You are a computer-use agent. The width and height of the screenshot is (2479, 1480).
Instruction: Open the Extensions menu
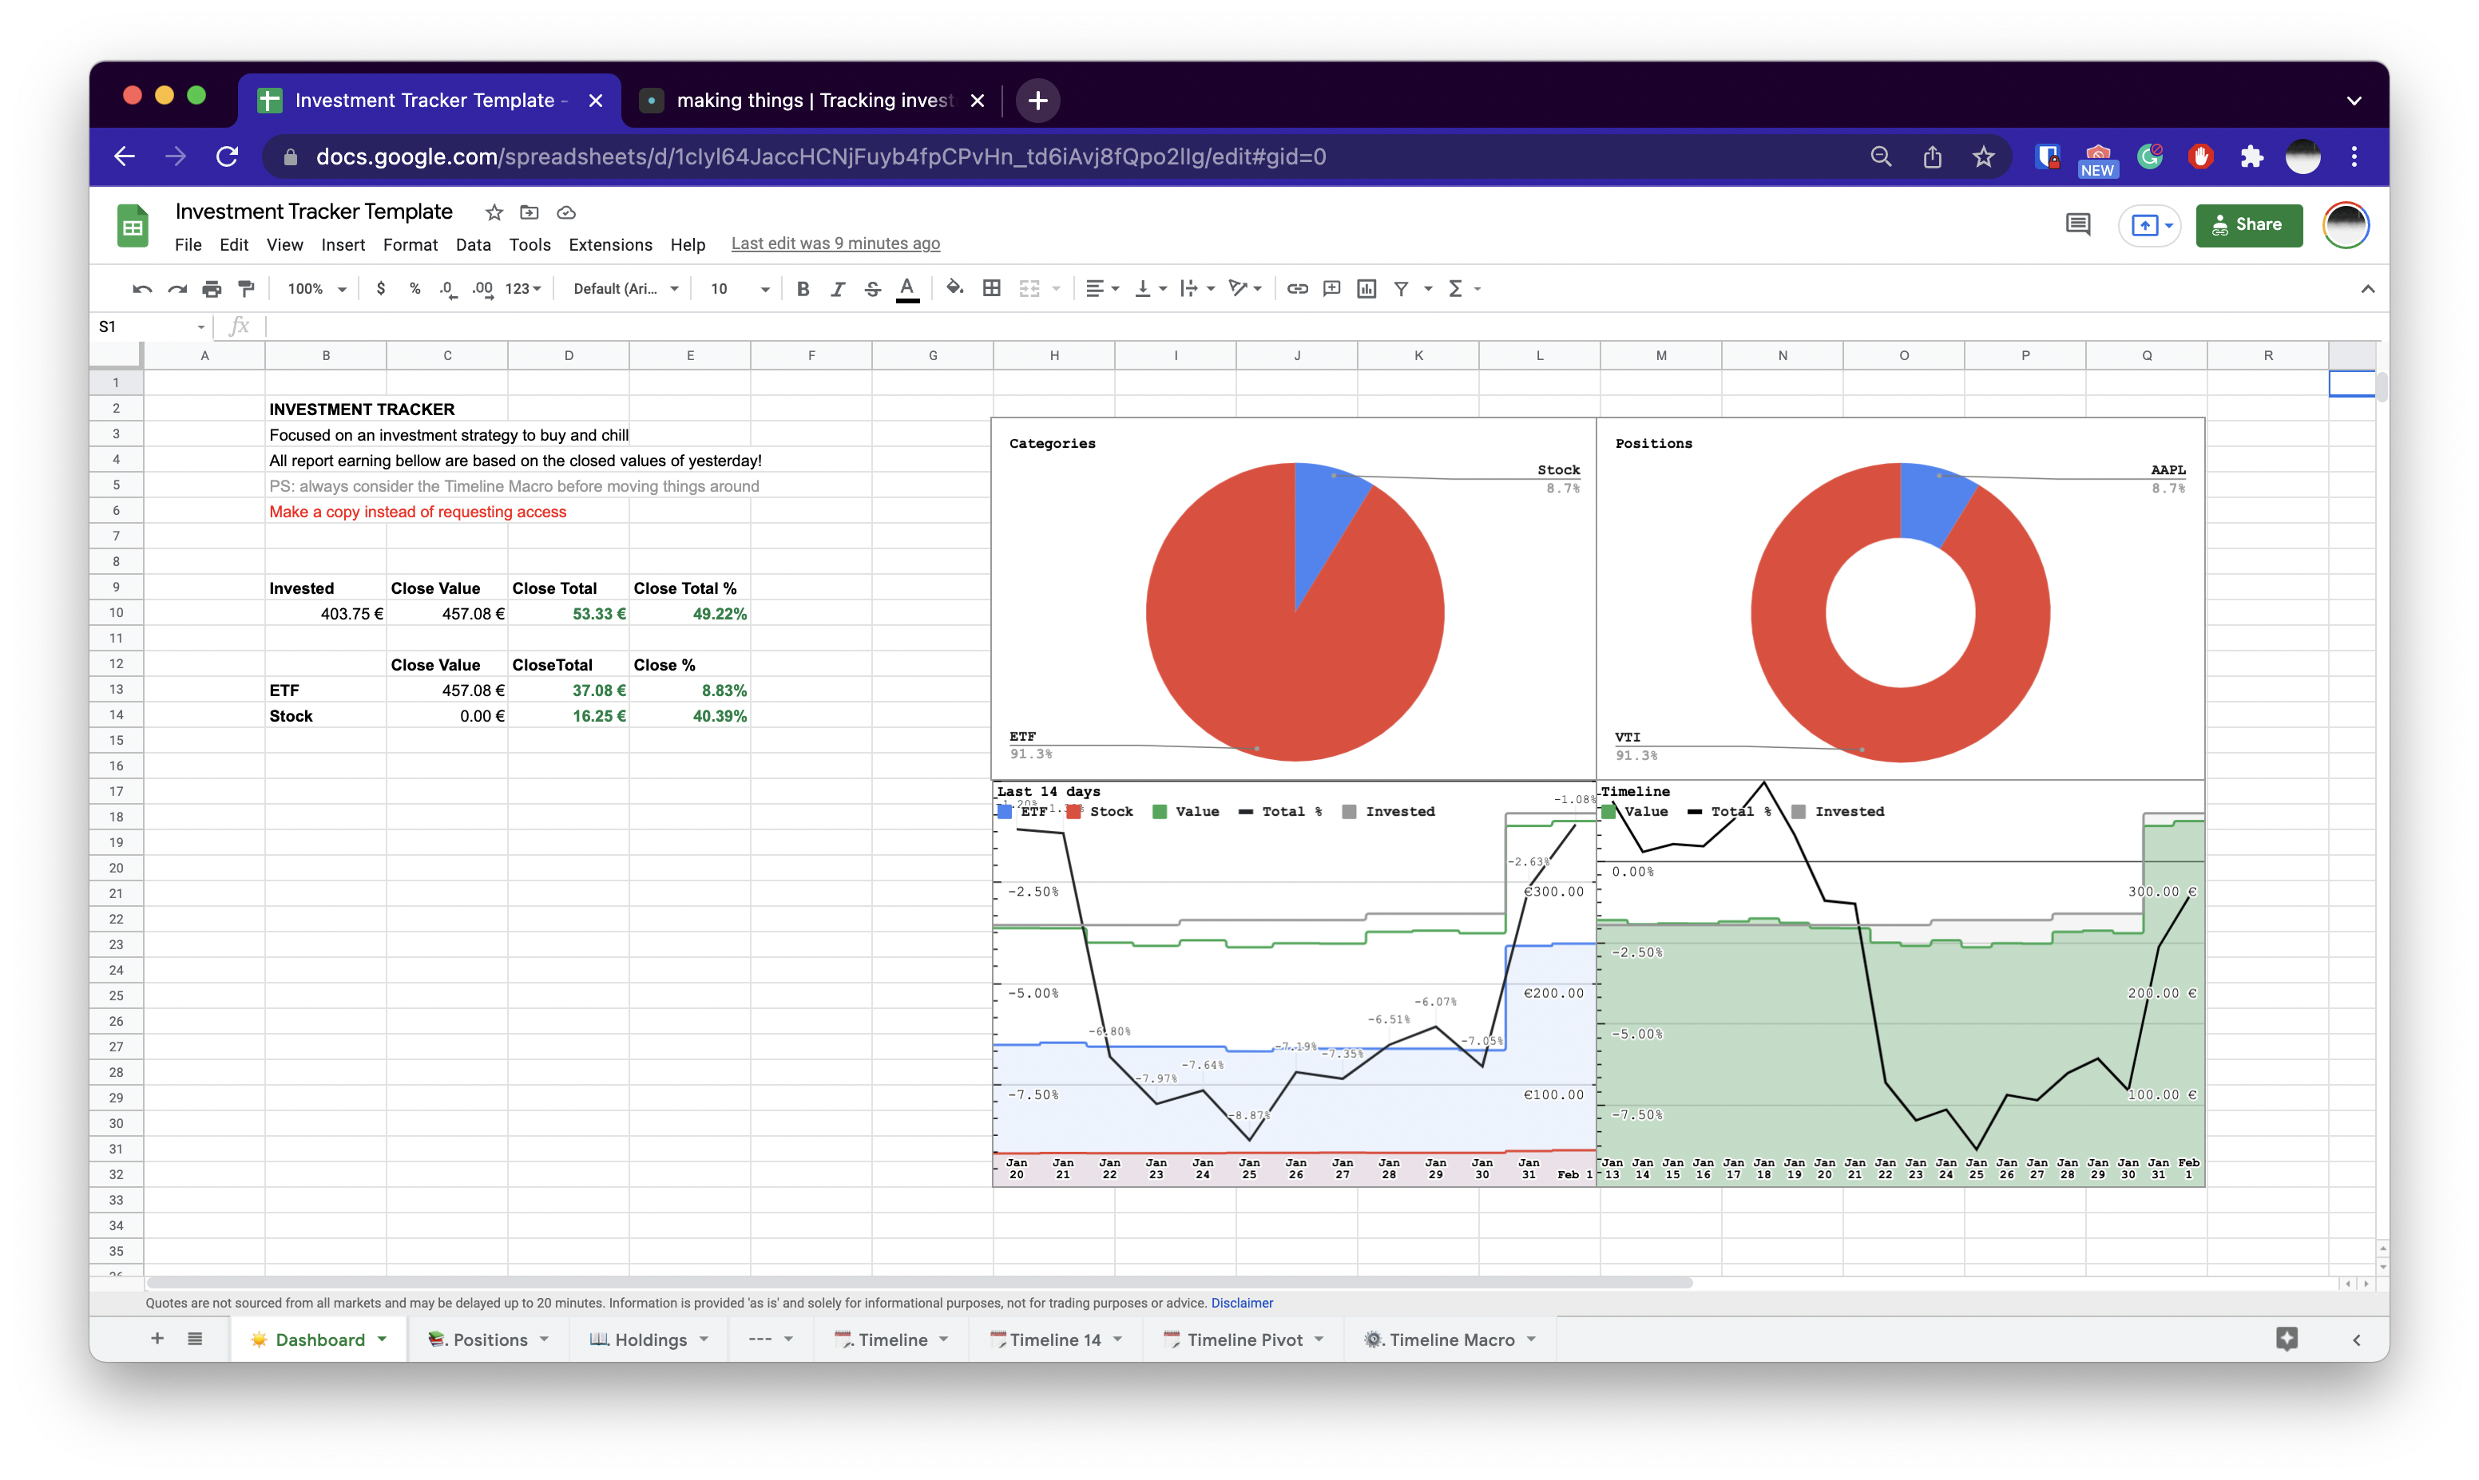(x=610, y=244)
